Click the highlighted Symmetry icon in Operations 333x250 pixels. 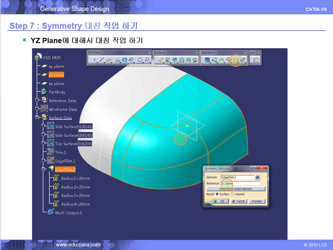pyautogui.click(x=235, y=60)
